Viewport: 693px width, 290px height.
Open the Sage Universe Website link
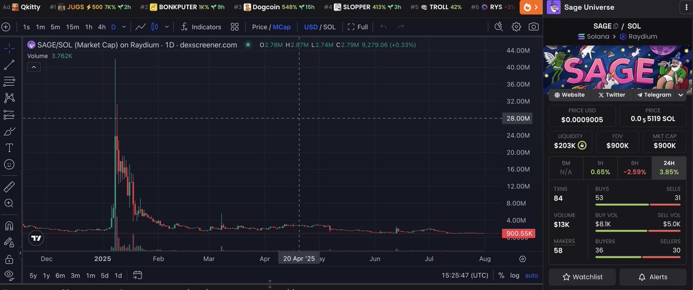tap(569, 95)
